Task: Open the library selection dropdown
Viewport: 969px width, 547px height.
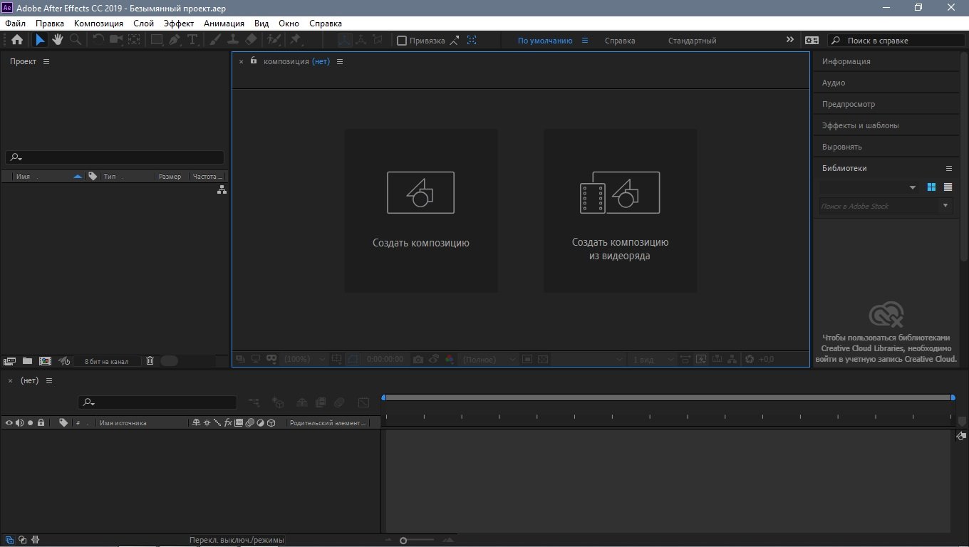Action: pos(912,187)
